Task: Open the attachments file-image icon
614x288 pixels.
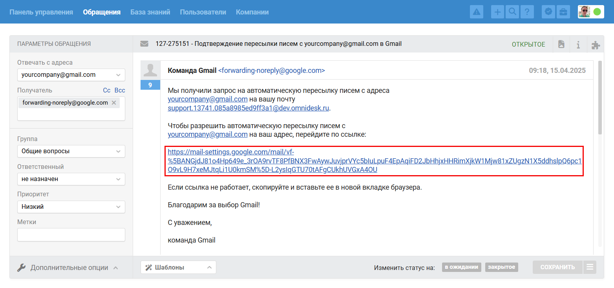Action: (x=561, y=44)
